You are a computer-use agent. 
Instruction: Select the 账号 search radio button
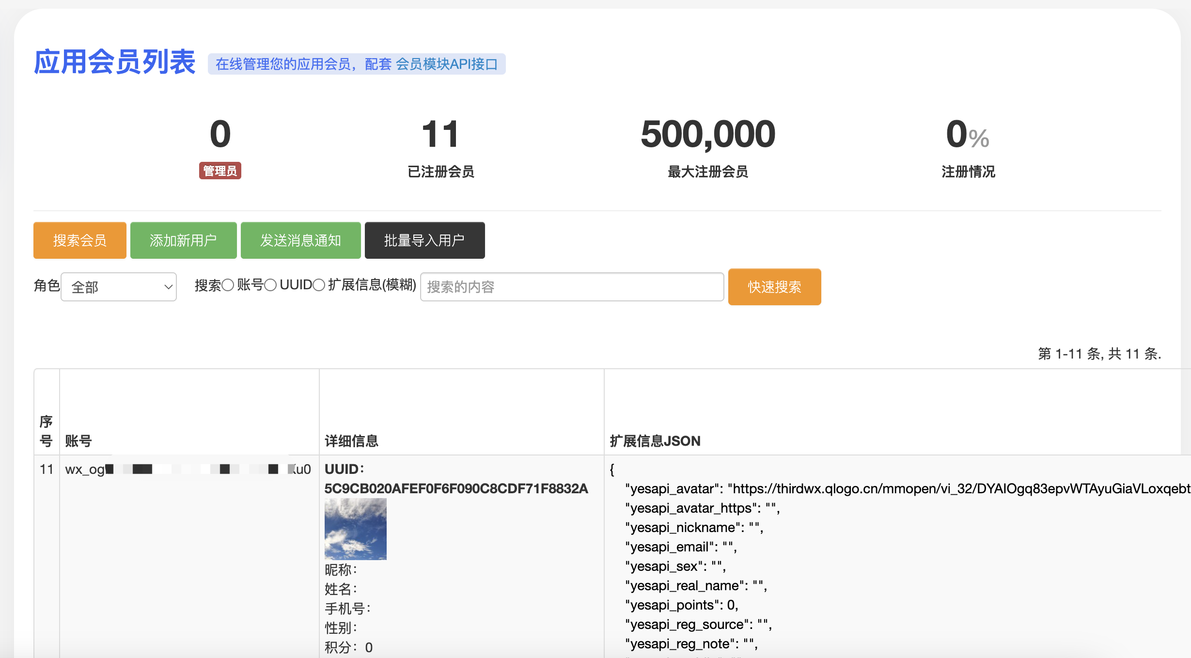click(228, 285)
